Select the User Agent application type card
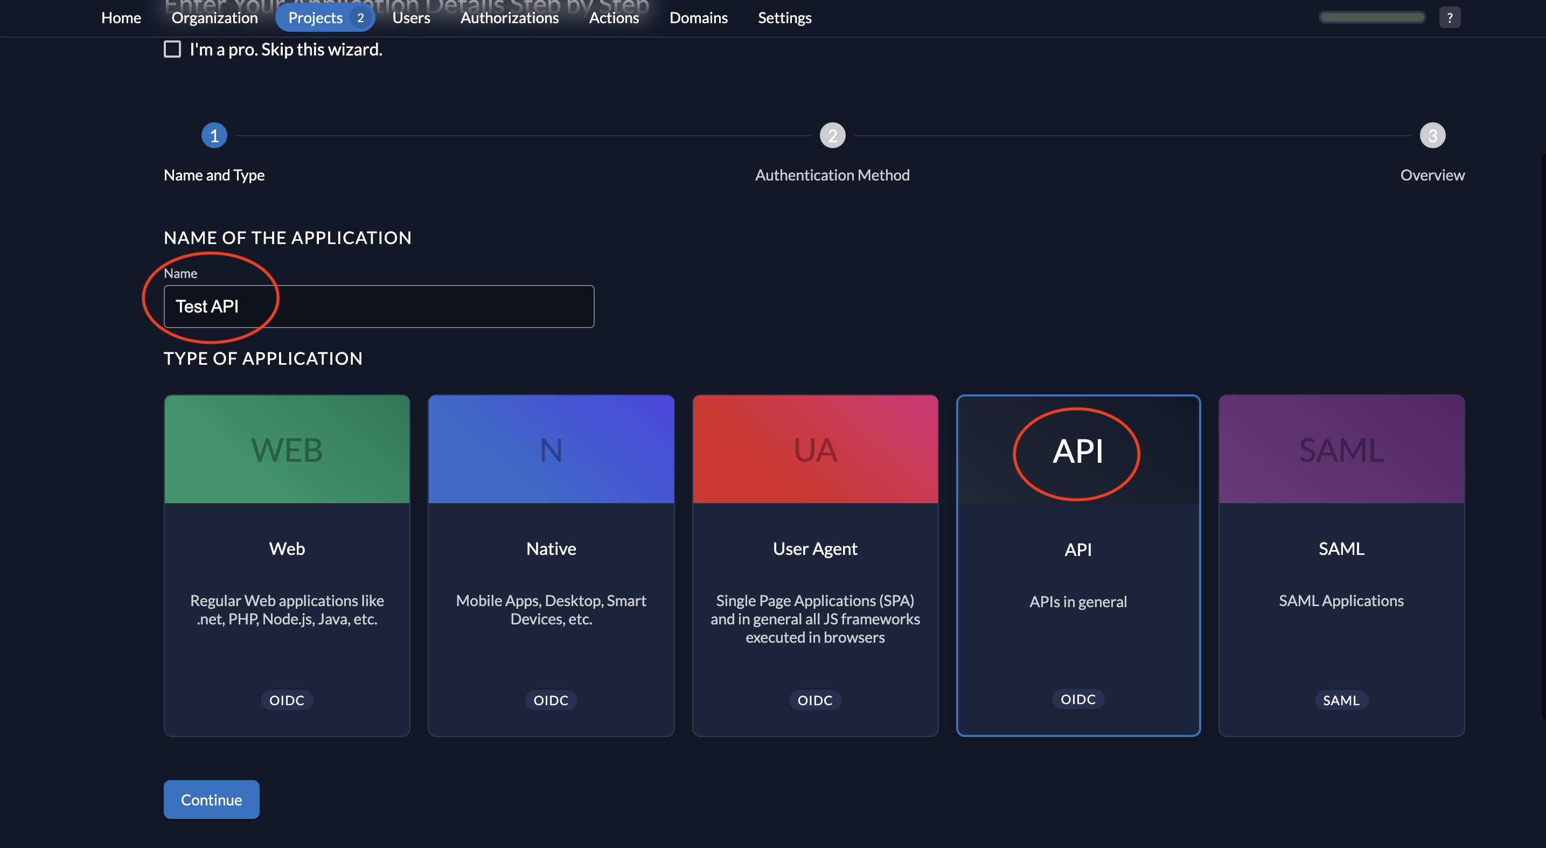Image resolution: width=1546 pixels, height=848 pixels. click(814, 564)
